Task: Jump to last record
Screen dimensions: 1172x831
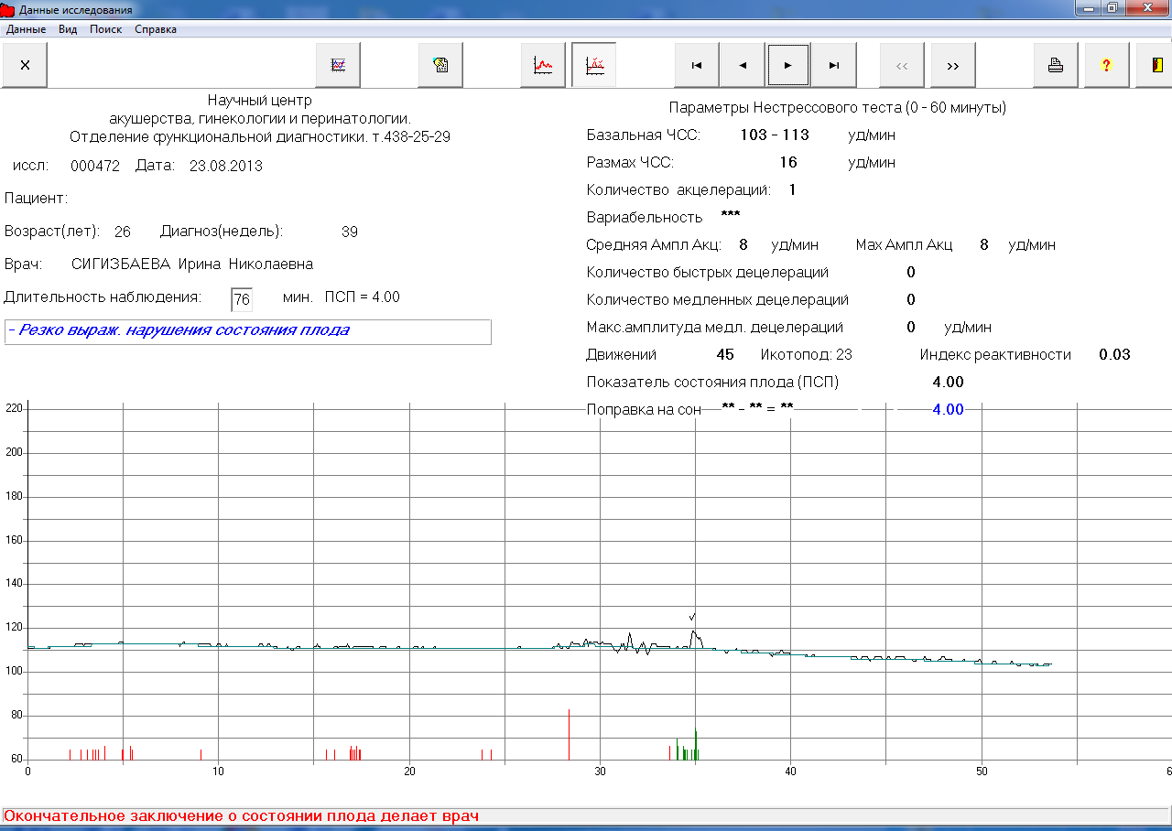Action: [x=834, y=65]
